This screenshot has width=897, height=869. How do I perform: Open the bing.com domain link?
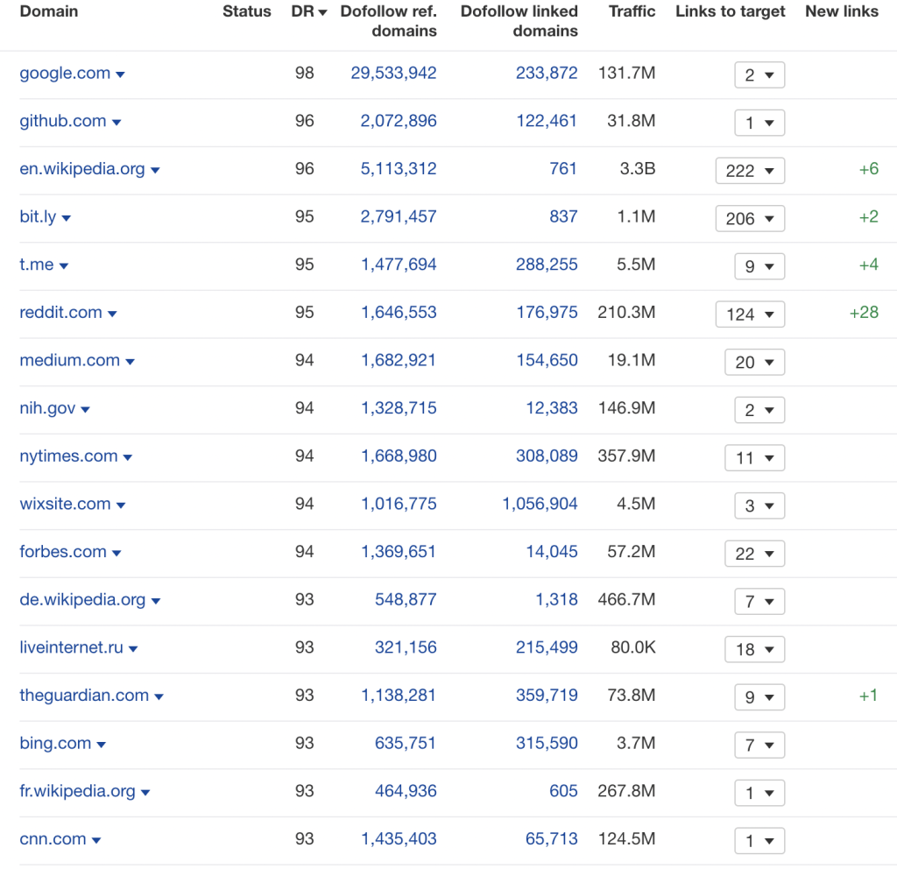(x=55, y=743)
